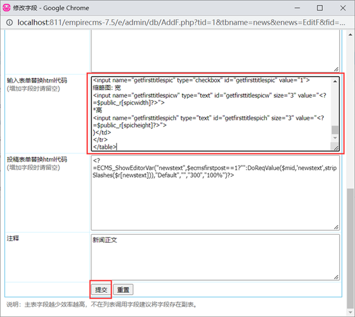The height and width of the screenshot is (317, 355).
Task: Click the EmpireCMS window favicon
Action: coord(6,8)
